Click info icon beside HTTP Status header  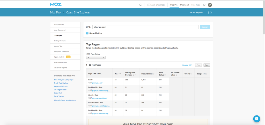click(x=165, y=75)
